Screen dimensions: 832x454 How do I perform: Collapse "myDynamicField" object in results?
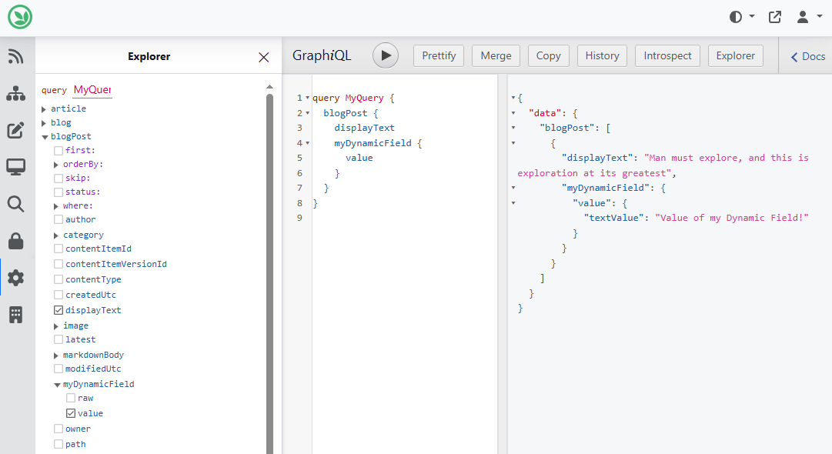(x=513, y=188)
